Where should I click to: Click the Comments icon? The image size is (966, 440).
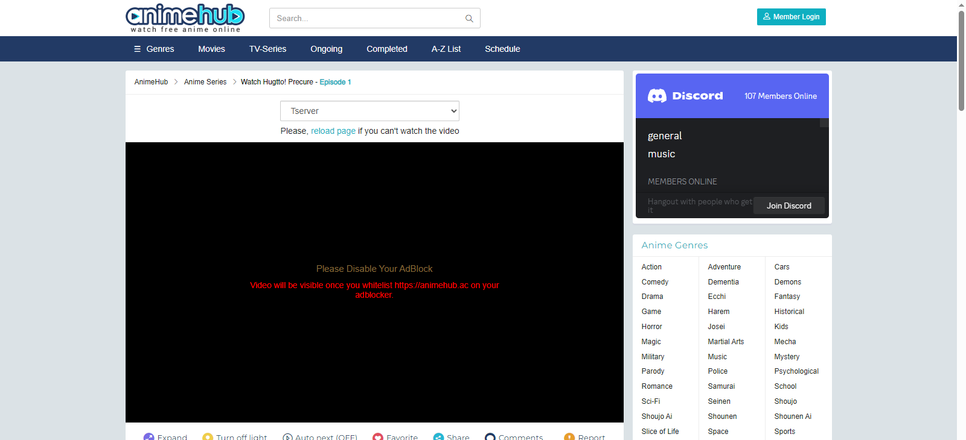pos(490,437)
